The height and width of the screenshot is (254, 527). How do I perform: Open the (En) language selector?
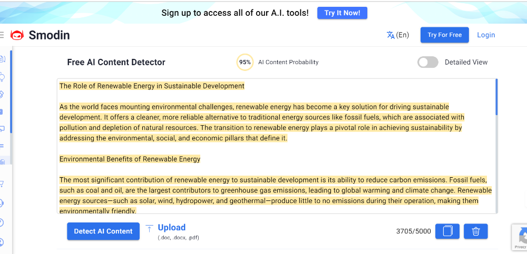coord(403,35)
